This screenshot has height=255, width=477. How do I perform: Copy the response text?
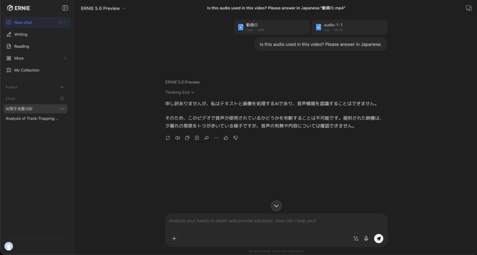point(187,138)
